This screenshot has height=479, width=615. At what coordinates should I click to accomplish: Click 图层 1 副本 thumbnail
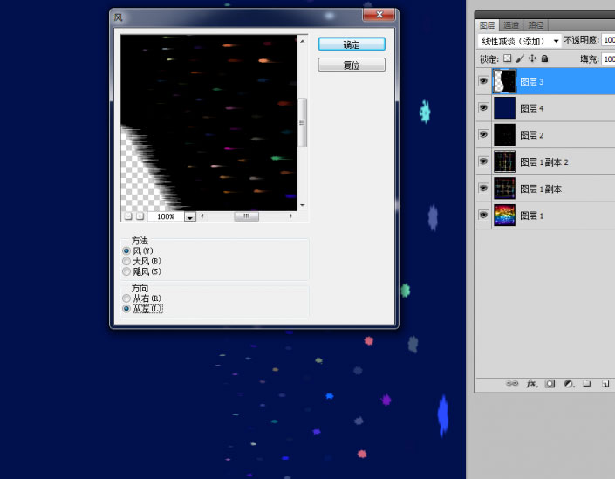tap(504, 188)
